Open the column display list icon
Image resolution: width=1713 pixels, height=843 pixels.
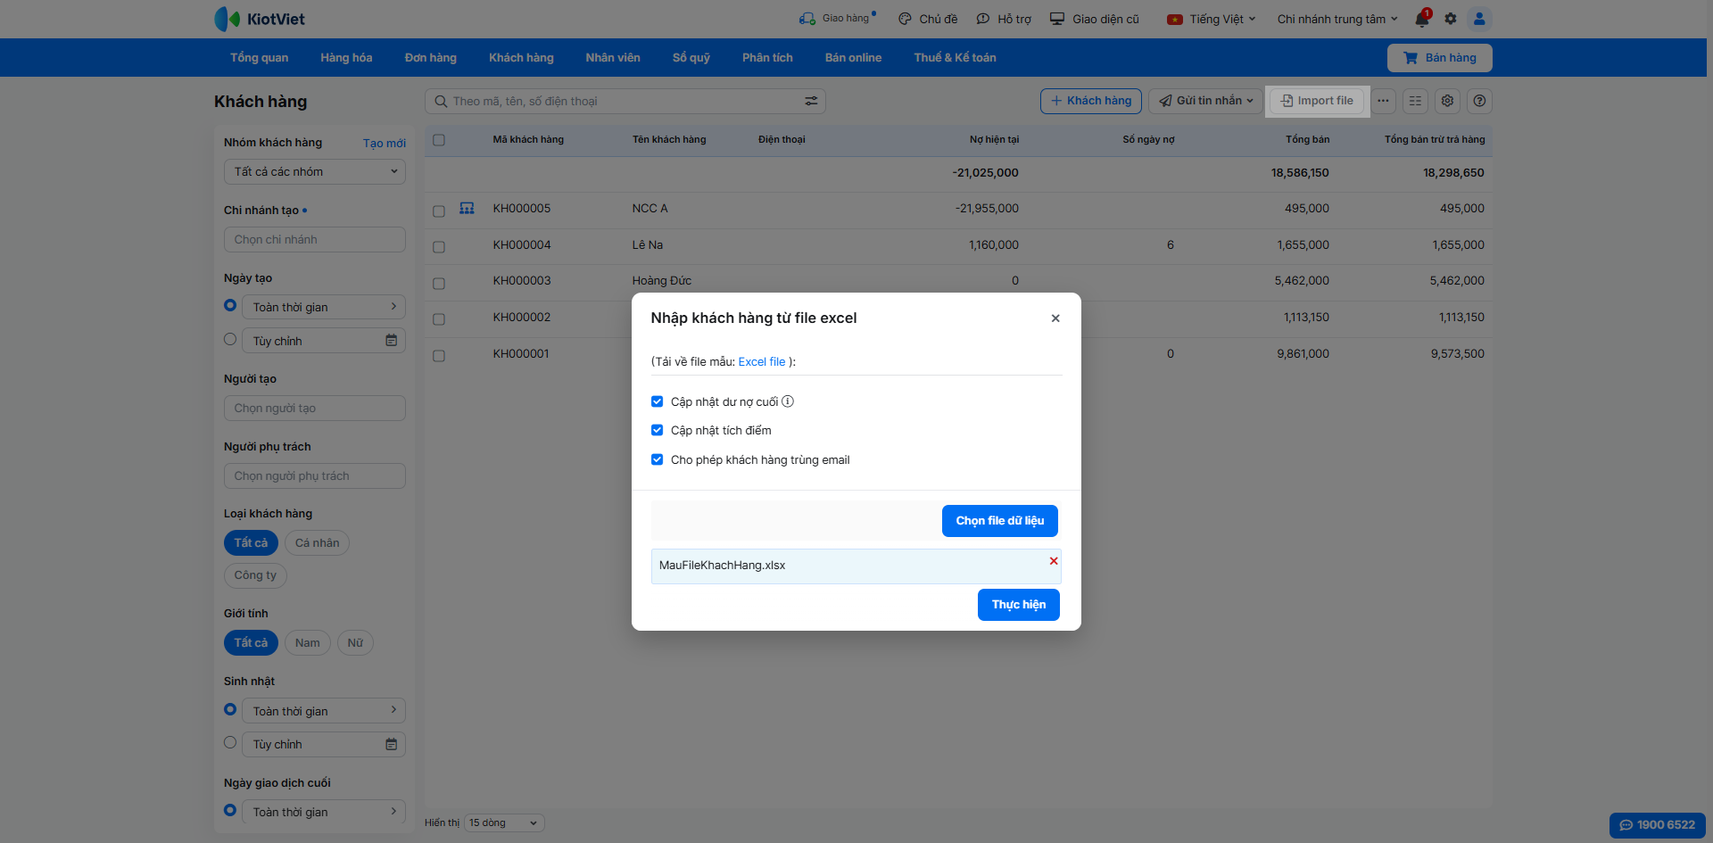click(x=1415, y=101)
